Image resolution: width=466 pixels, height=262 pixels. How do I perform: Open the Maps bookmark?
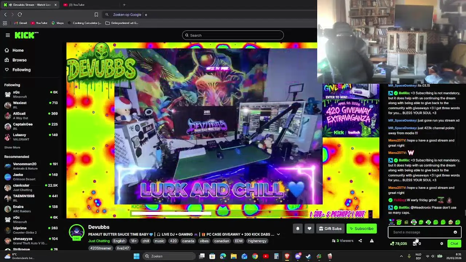[58, 23]
